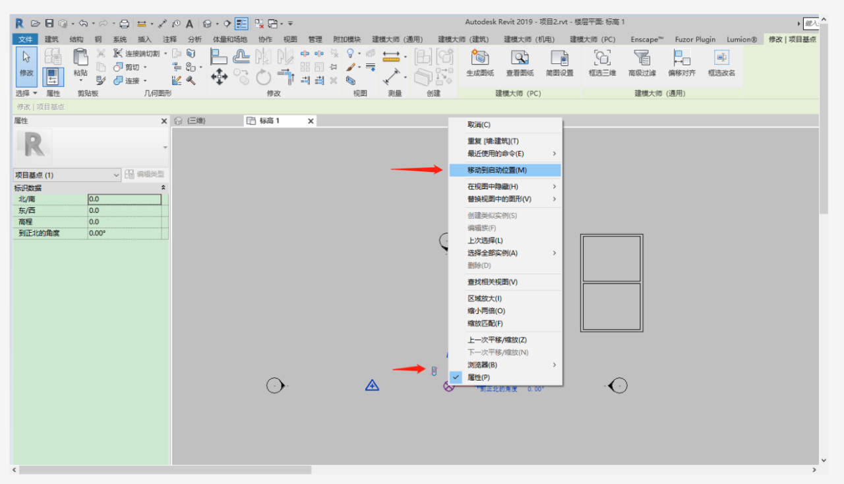
Task: Expand the 剪切 dropdown arrow
Action: pos(144,67)
